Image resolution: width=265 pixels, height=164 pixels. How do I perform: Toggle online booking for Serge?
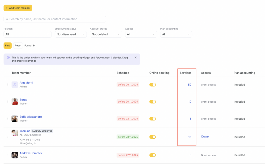tap(152, 102)
